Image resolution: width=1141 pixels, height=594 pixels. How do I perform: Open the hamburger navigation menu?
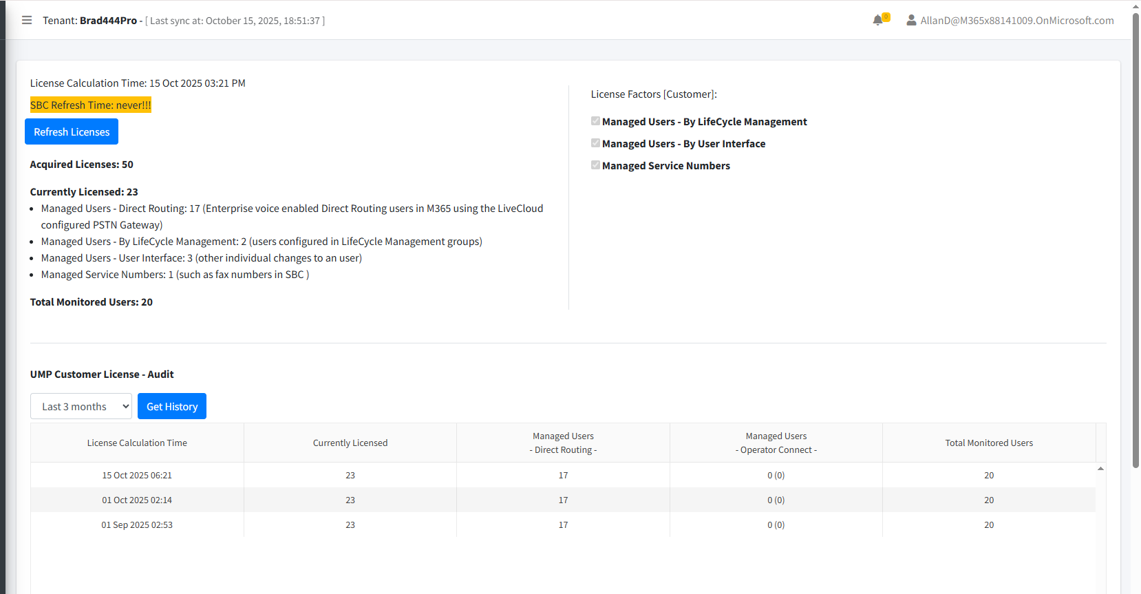pyautogui.click(x=27, y=20)
